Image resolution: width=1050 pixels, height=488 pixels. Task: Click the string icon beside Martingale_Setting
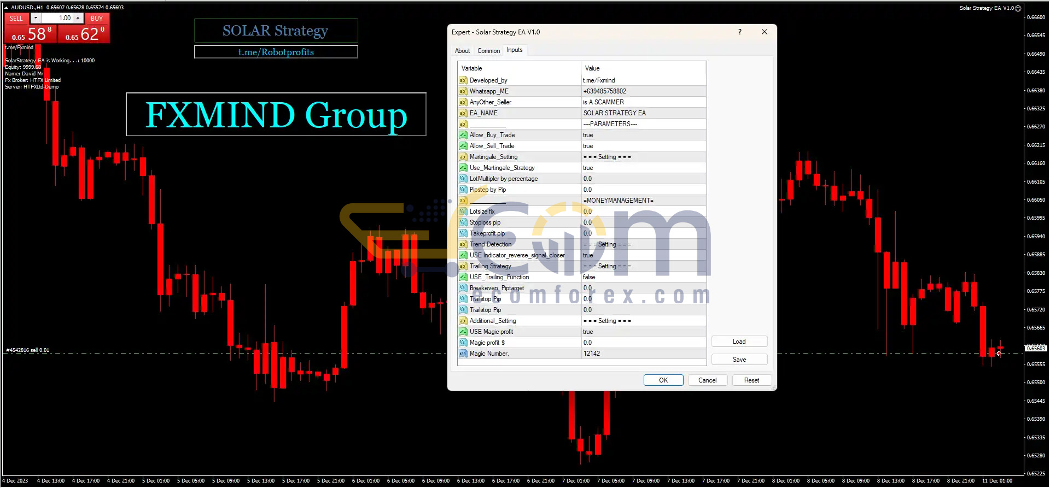tap(463, 157)
